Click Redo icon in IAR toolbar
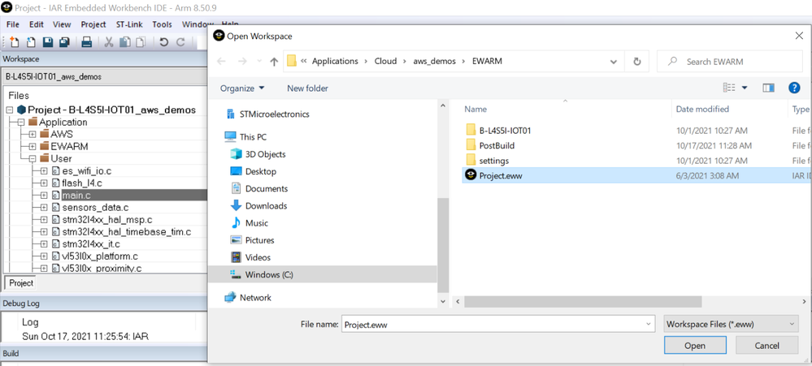Viewport: 812px width, 366px height. tap(180, 42)
